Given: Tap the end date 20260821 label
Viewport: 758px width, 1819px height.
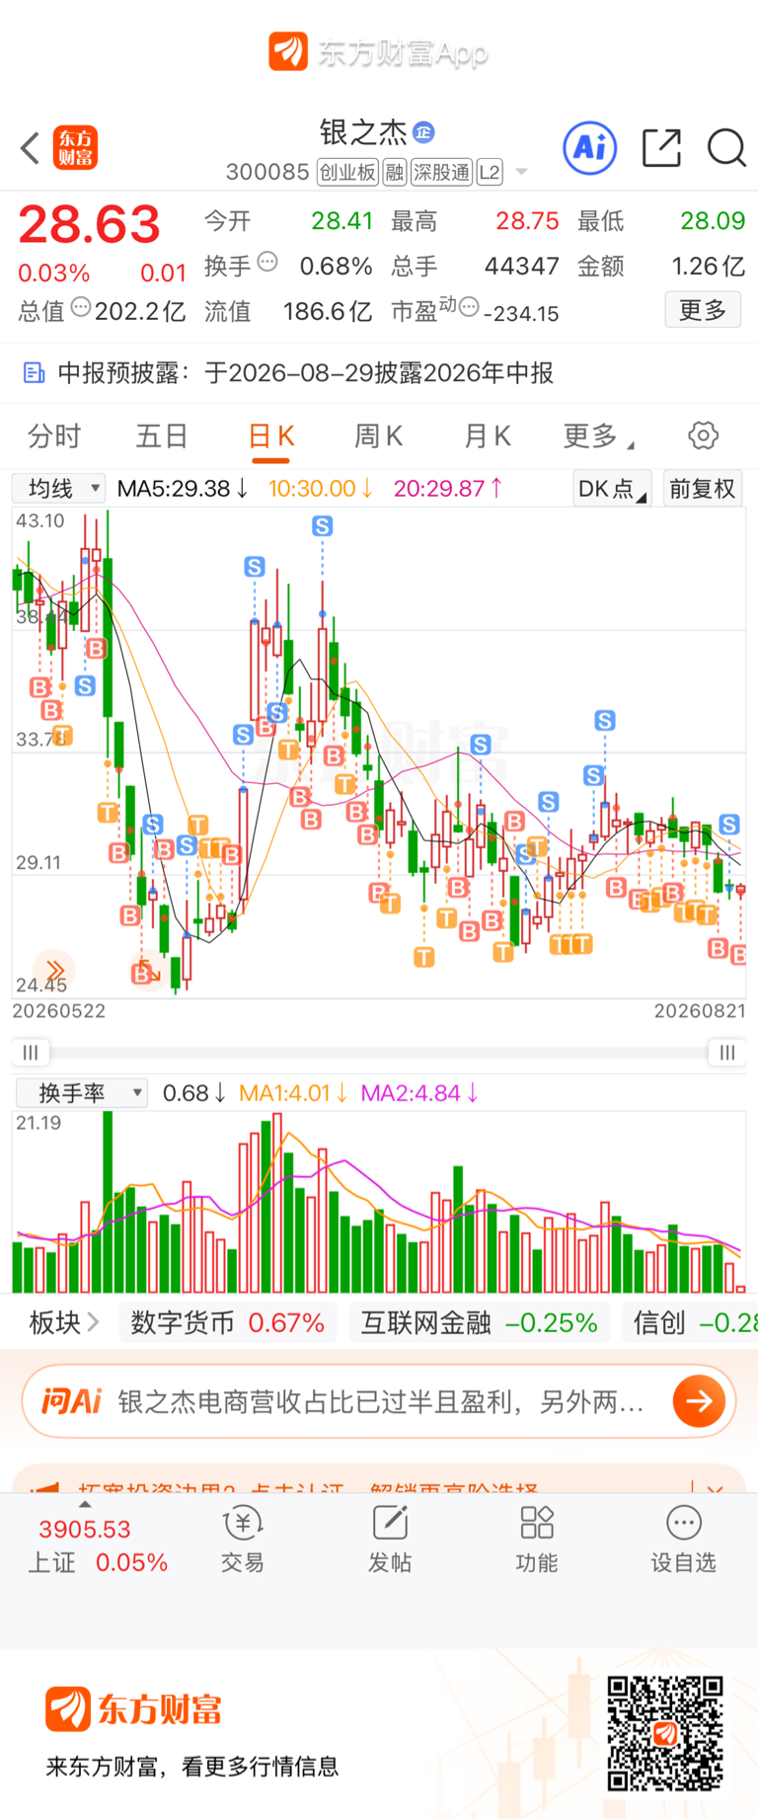Looking at the screenshot, I should (700, 1010).
